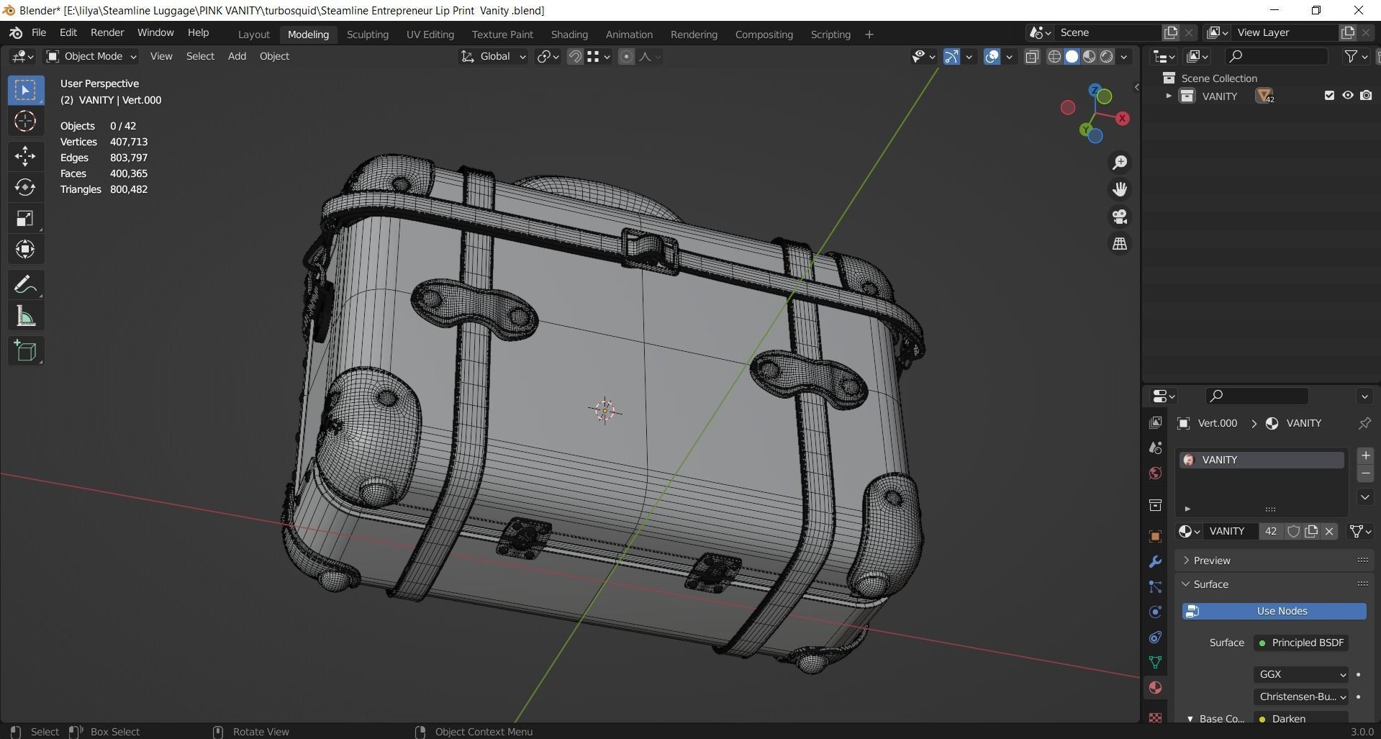The width and height of the screenshot is (1381, 739).
Task: Switch perspective/orthographic grid icon
Action: click(x=1120, y=244)
